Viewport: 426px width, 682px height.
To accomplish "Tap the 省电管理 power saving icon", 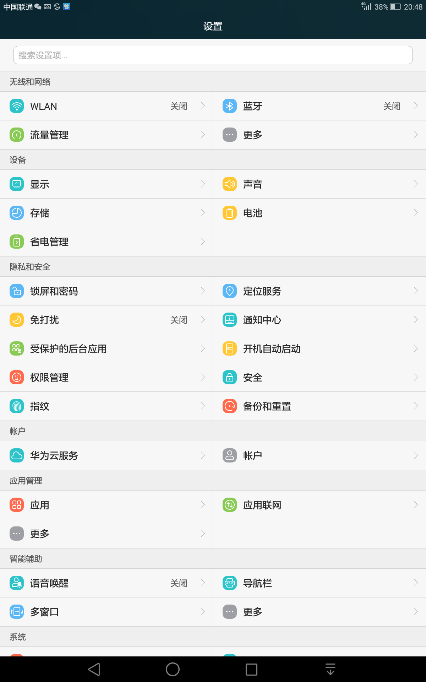I will [17, 242].
